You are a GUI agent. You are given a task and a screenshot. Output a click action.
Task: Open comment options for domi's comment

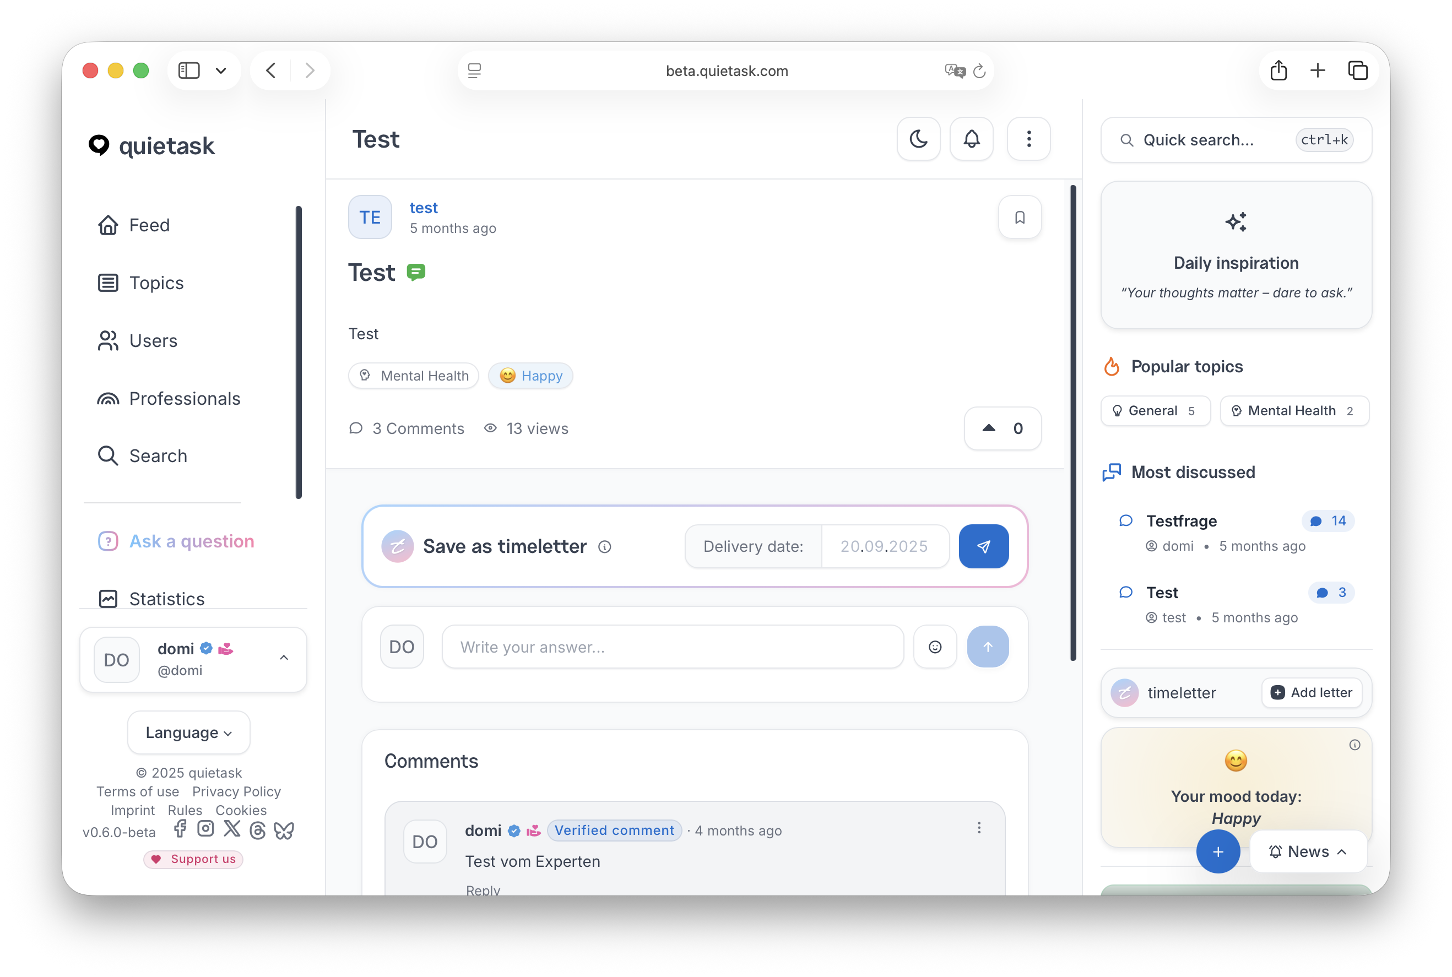click(x=978, y=828)
